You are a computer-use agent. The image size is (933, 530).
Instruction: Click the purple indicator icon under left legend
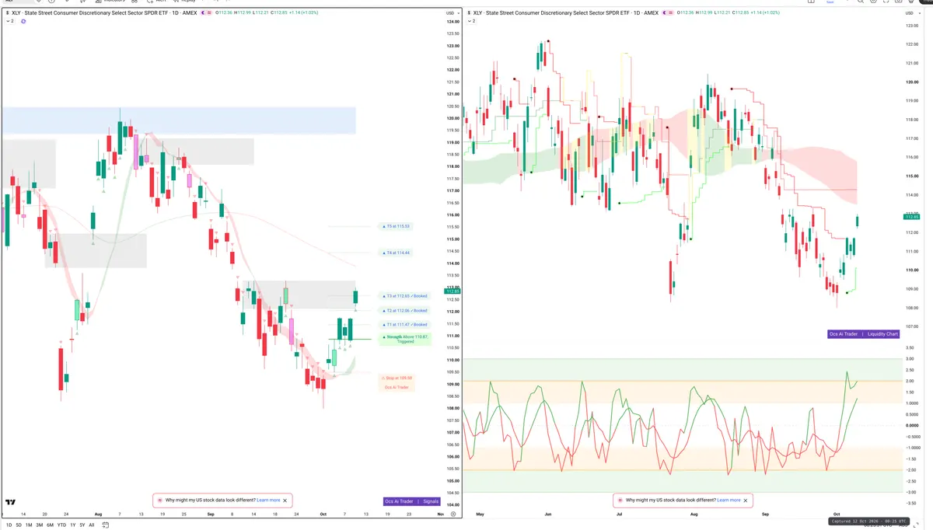tap(23, 21)
